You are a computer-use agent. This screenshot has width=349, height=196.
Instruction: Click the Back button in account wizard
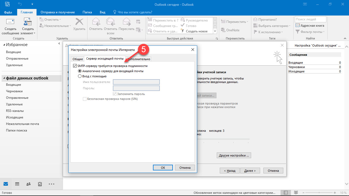pyautogui.click(x=230, y=171)
